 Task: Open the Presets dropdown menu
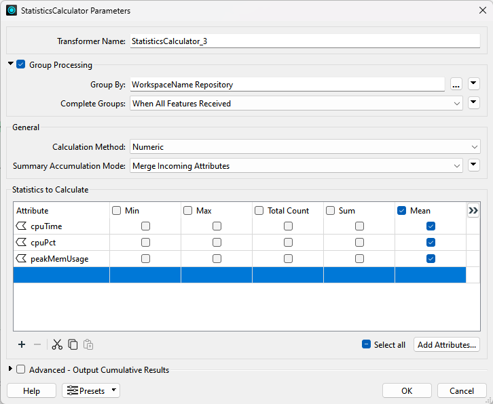(x=91, y=390)
